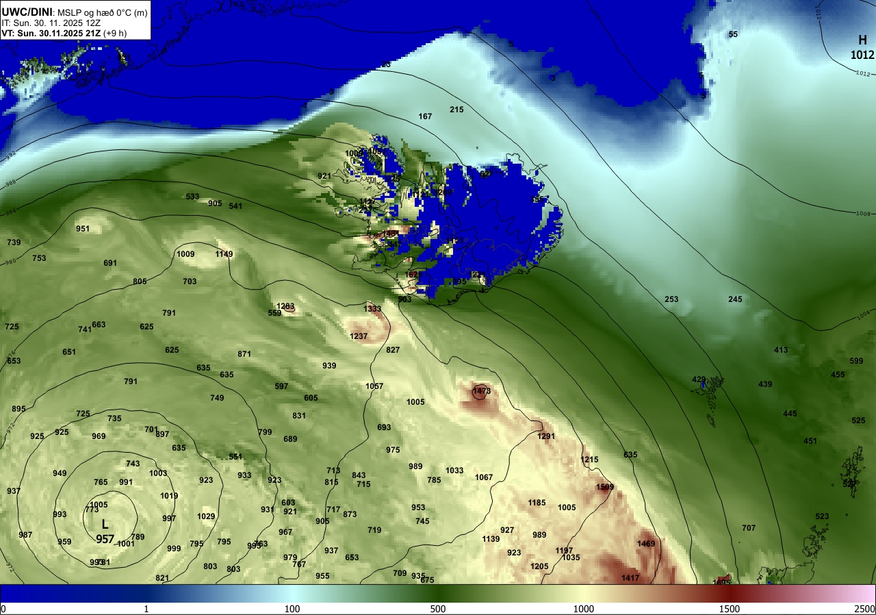Click the 533 height value
The image size is (876, 615).
pos(193,197)
